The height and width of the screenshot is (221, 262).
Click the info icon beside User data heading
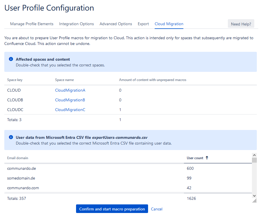click(11, 137)
